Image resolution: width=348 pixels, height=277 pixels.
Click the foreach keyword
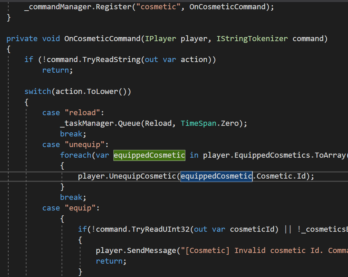[76, 155]
